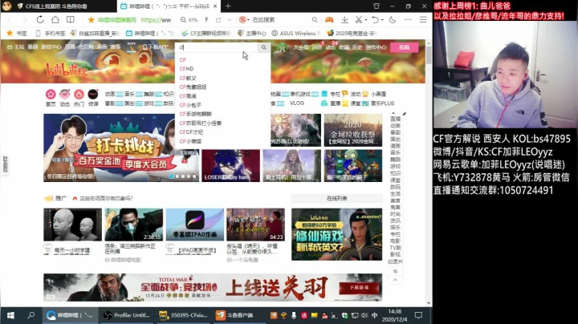Open the Sogou search engine dropdown arrow
Viewport: 578px width, 324px height.
click(x=248, y=20)
